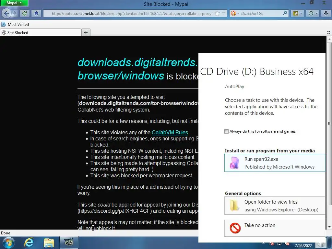Show hidden tray icons arrow
Viewport: 332px width, 249px height.
pos(264,243)
